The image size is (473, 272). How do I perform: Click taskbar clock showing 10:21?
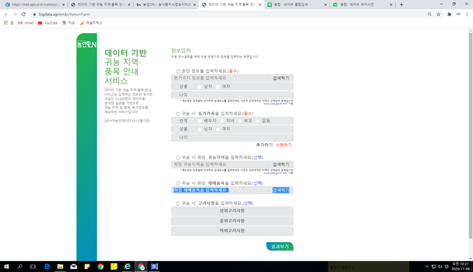point(460,266)
